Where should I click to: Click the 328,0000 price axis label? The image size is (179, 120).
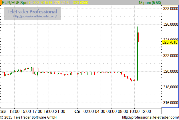click(170, 9)
